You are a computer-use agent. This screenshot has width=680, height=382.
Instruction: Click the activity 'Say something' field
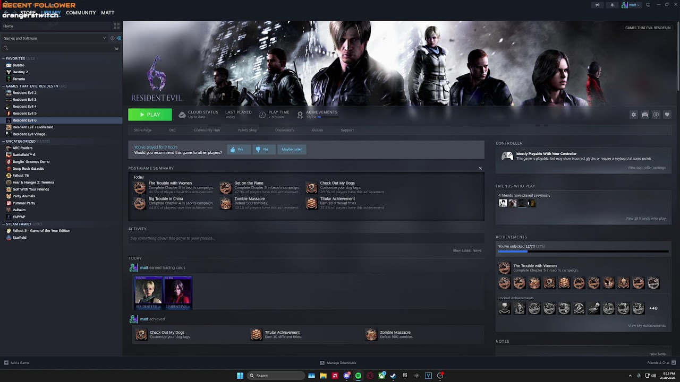click(x=306, y=238)
